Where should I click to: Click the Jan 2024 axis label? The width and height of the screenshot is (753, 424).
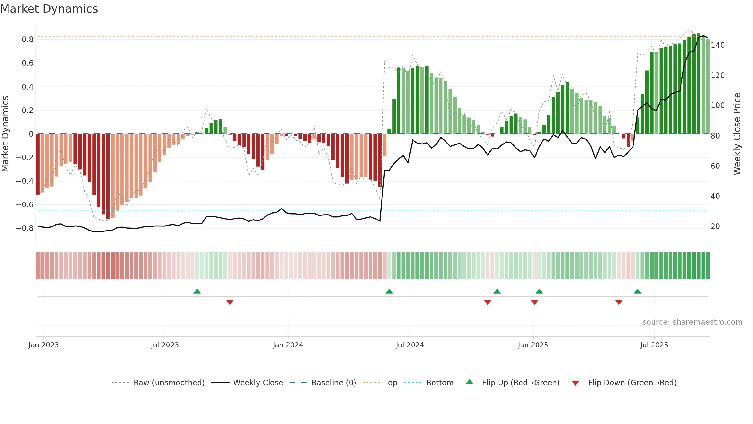click(288, 345)
